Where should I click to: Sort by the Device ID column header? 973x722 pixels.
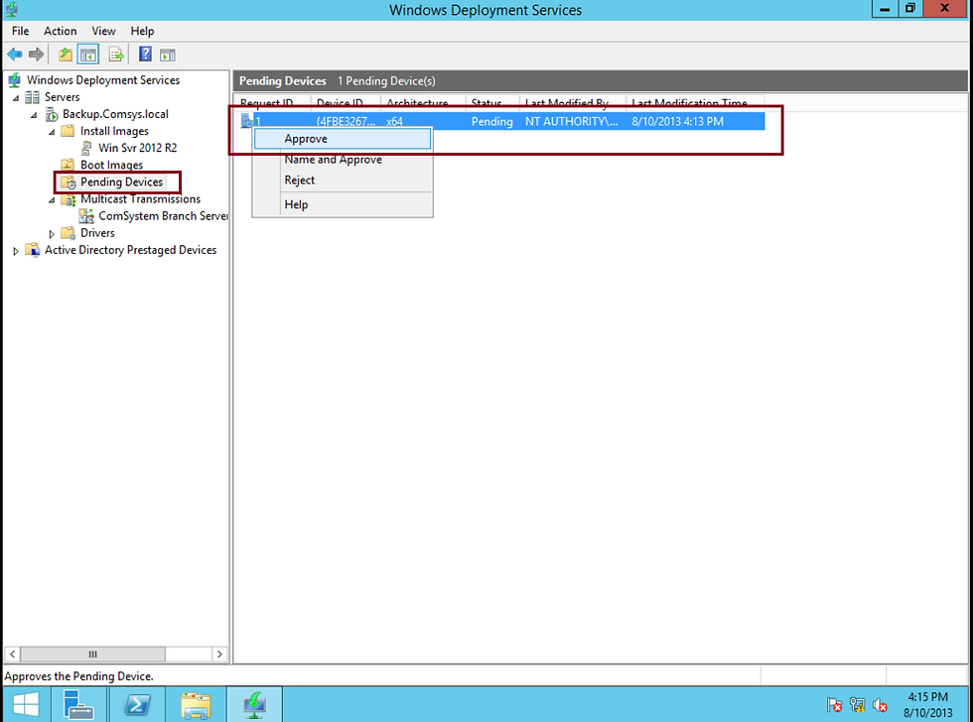(346, 103)
